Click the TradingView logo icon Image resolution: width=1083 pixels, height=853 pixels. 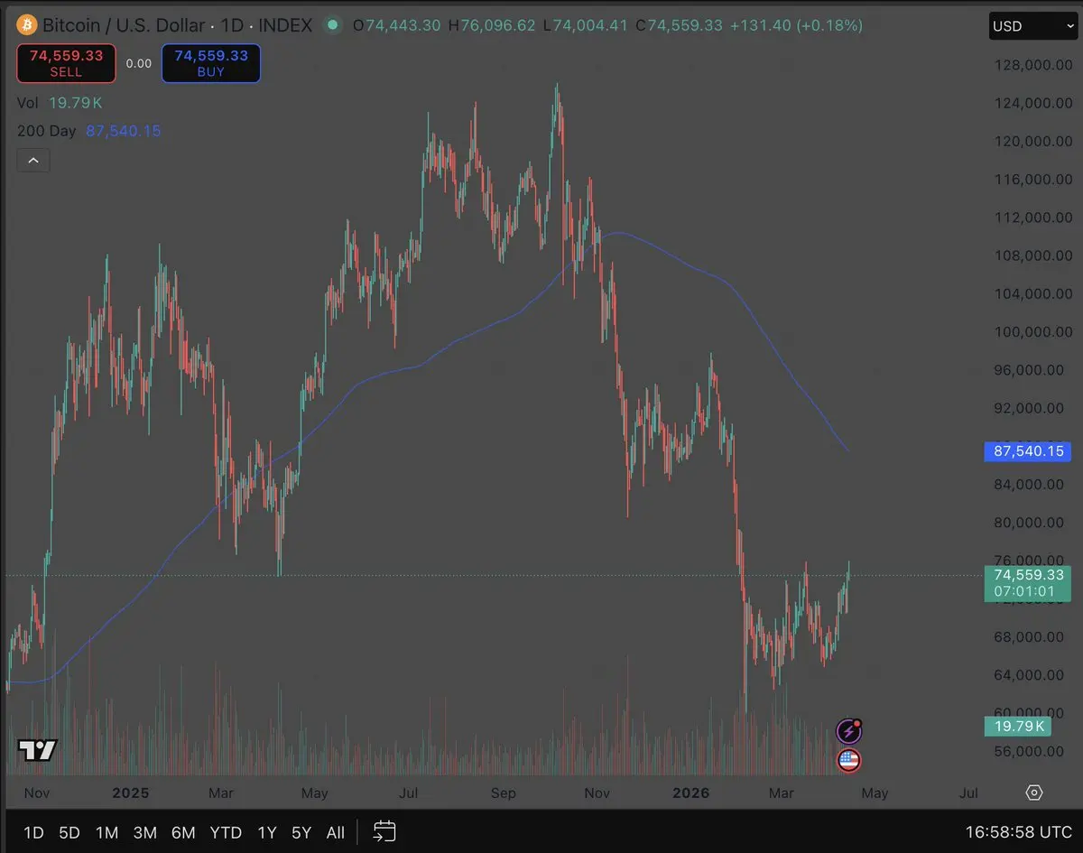38,750
